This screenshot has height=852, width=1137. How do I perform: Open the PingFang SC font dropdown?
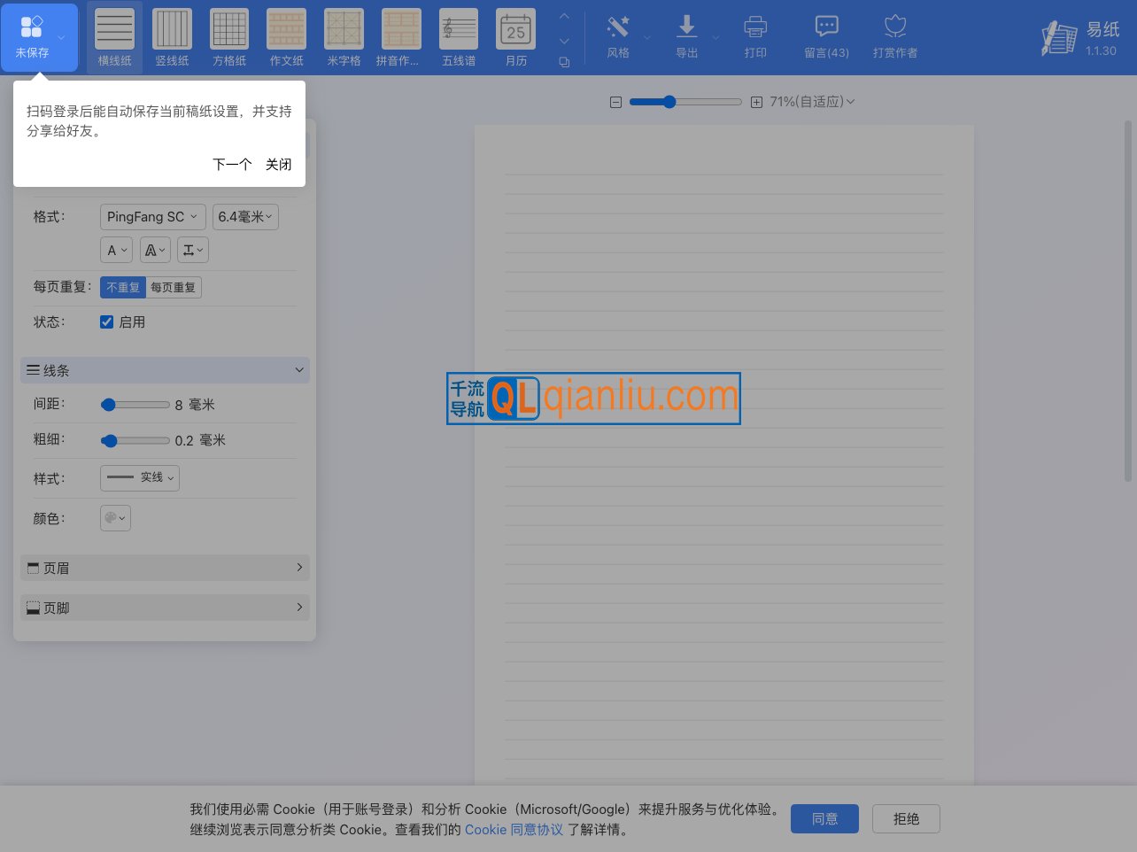pos(152,216)
